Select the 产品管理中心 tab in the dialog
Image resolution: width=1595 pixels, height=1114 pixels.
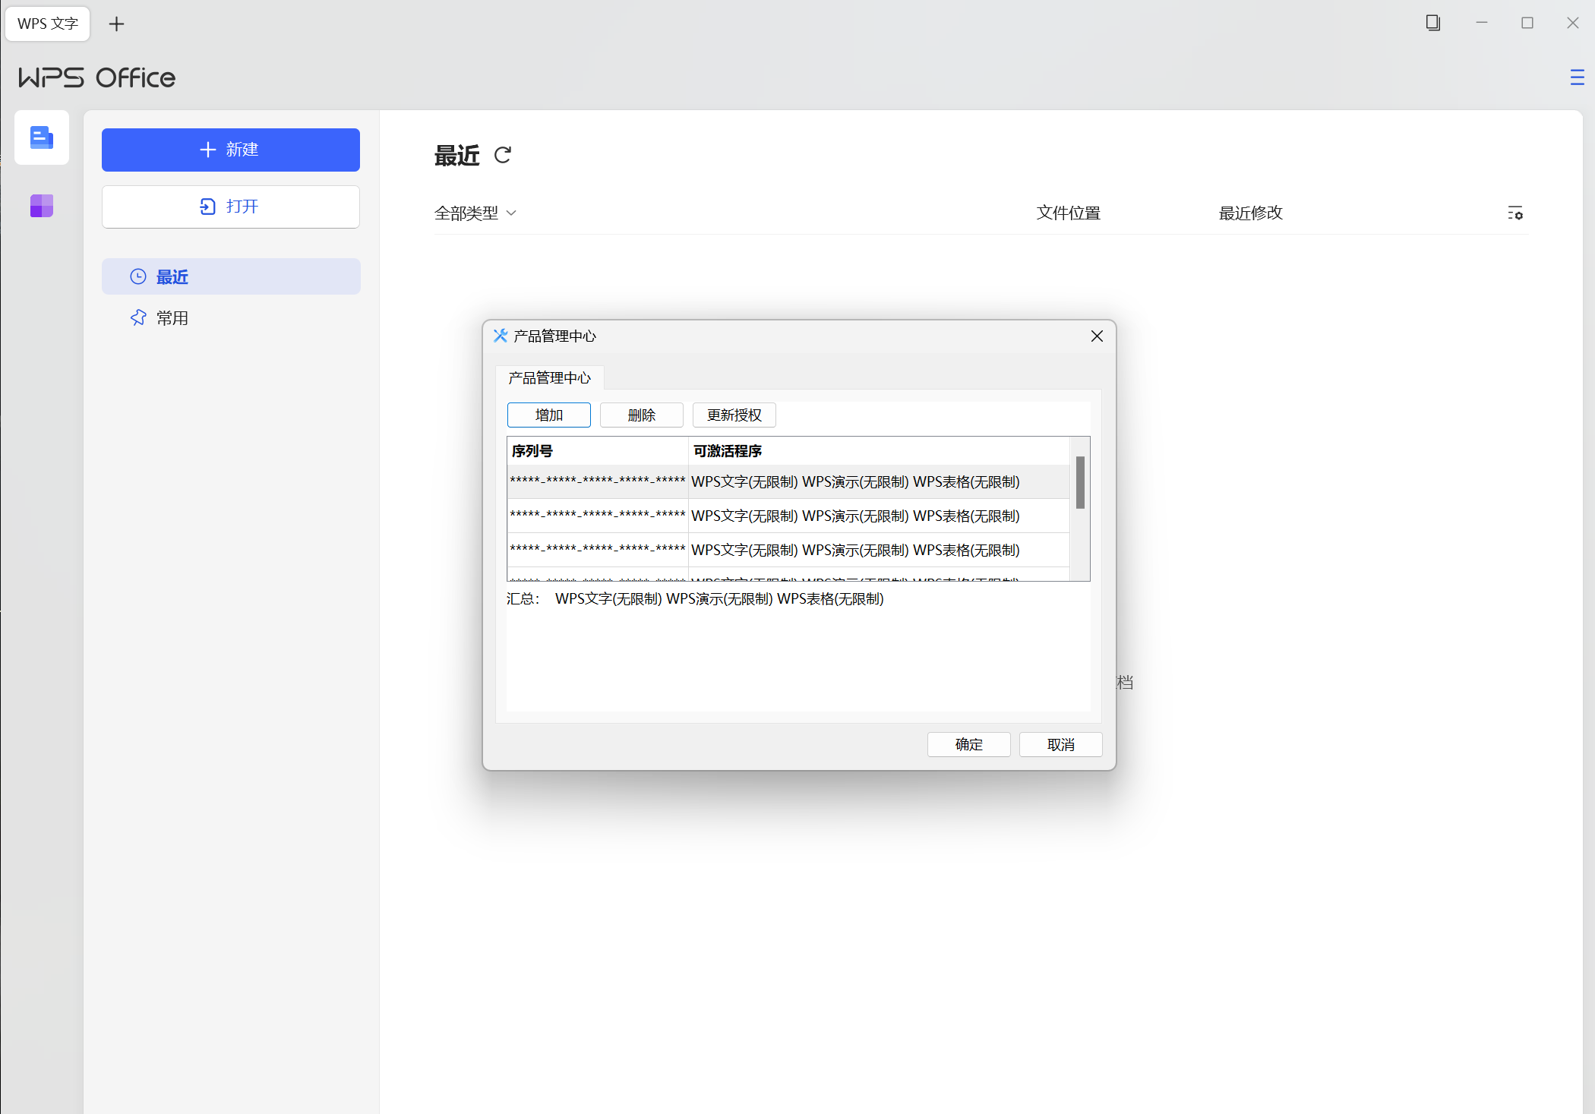pos(549,377)
